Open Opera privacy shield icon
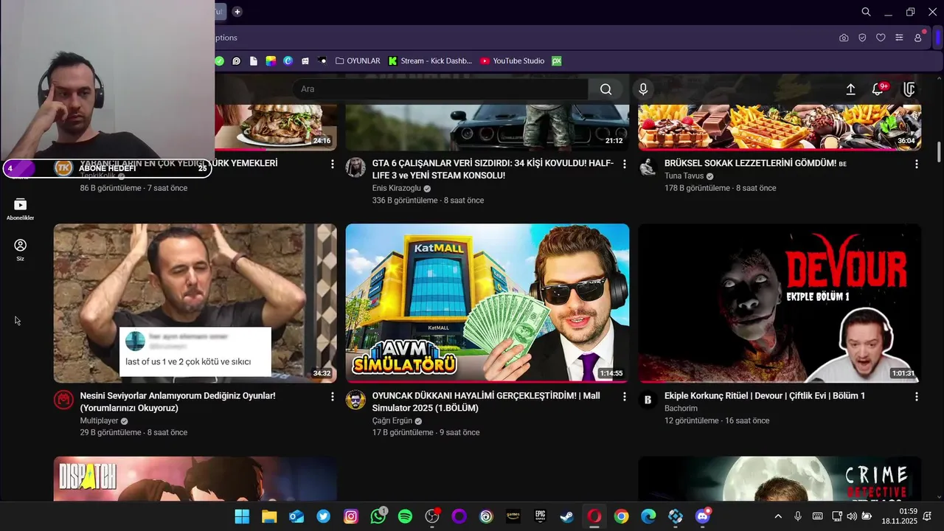The height and width of the screenshot is (531, 944). (x=862, y=38)
